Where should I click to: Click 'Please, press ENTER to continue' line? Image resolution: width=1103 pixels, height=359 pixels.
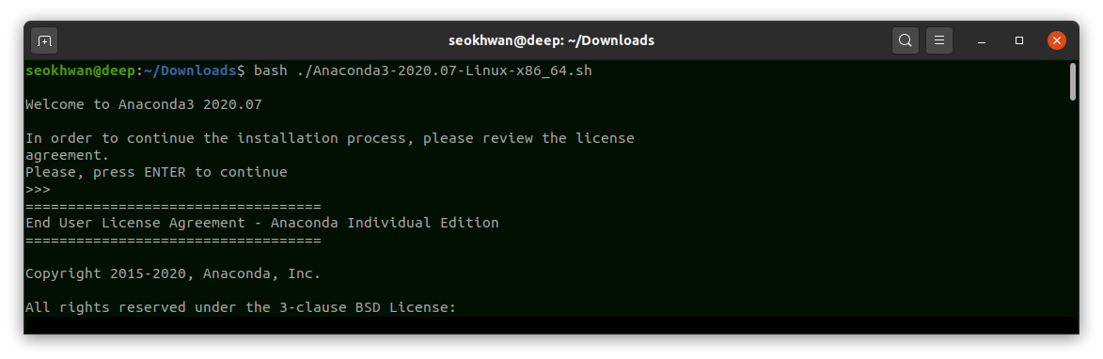156,172
